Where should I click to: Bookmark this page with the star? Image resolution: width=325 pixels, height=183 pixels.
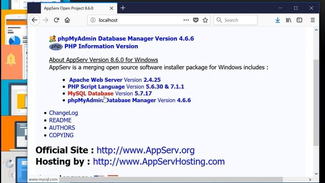(205, 20)
